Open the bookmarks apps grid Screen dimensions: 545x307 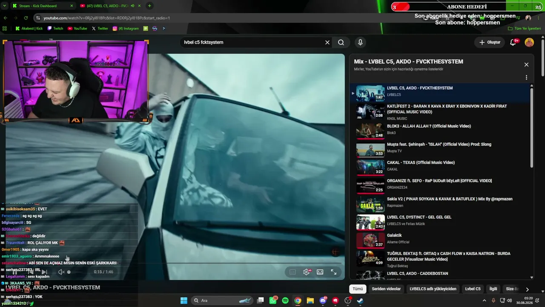(x=5, y=29)
